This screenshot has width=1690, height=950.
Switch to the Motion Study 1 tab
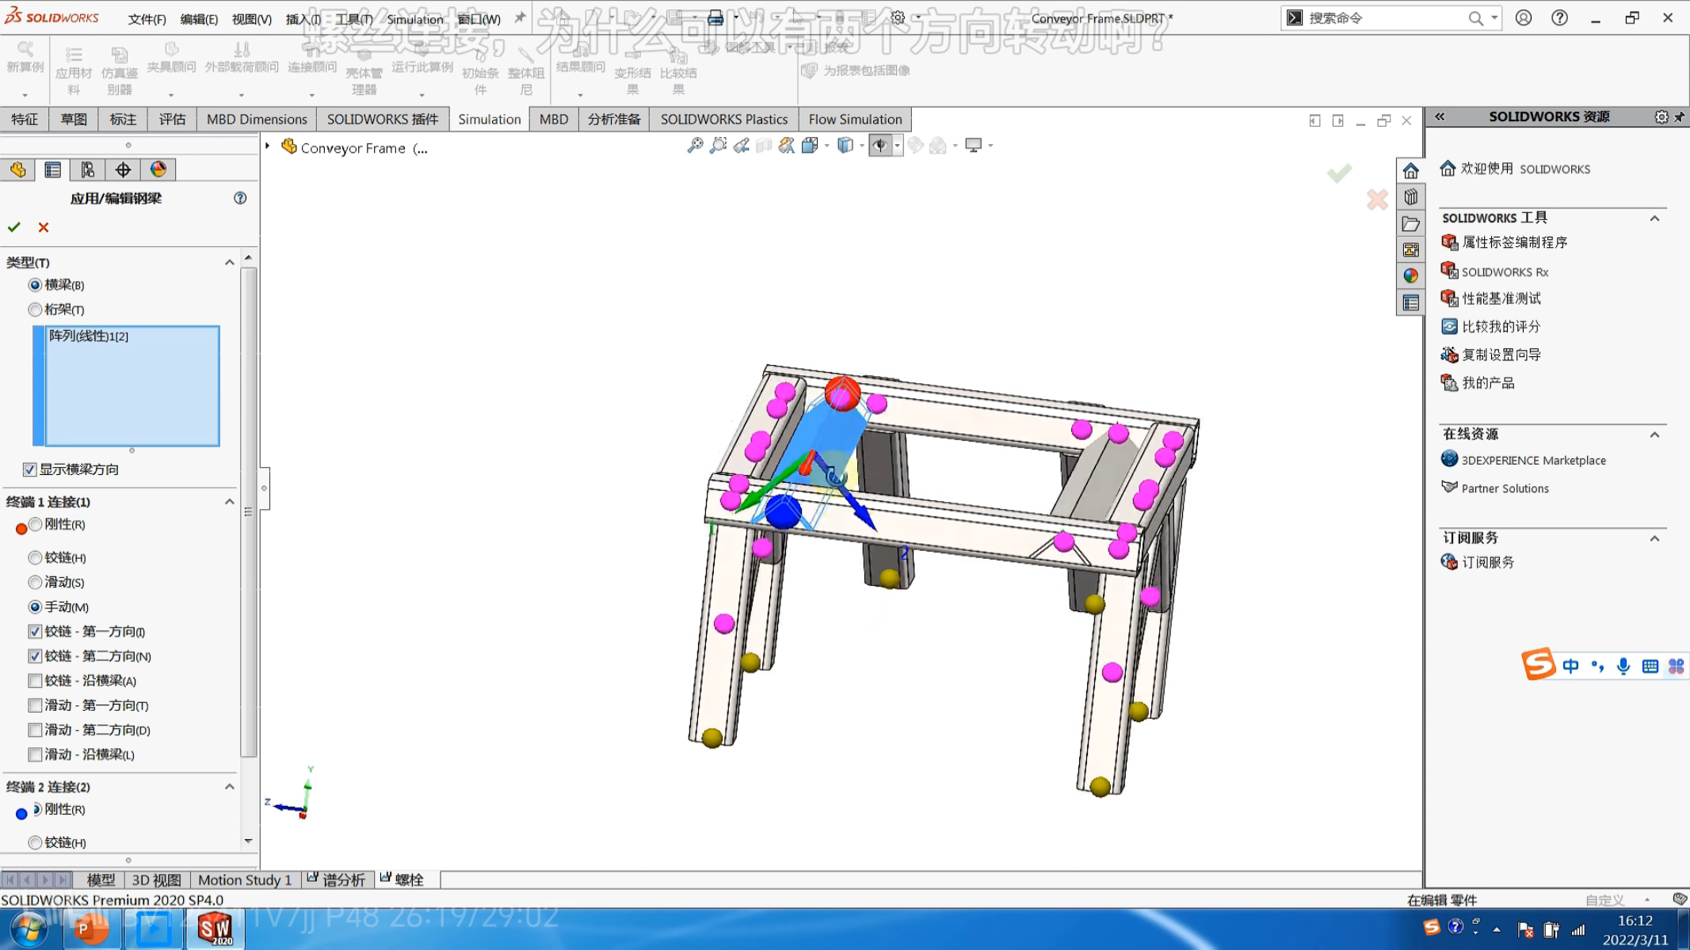[245, 880]
